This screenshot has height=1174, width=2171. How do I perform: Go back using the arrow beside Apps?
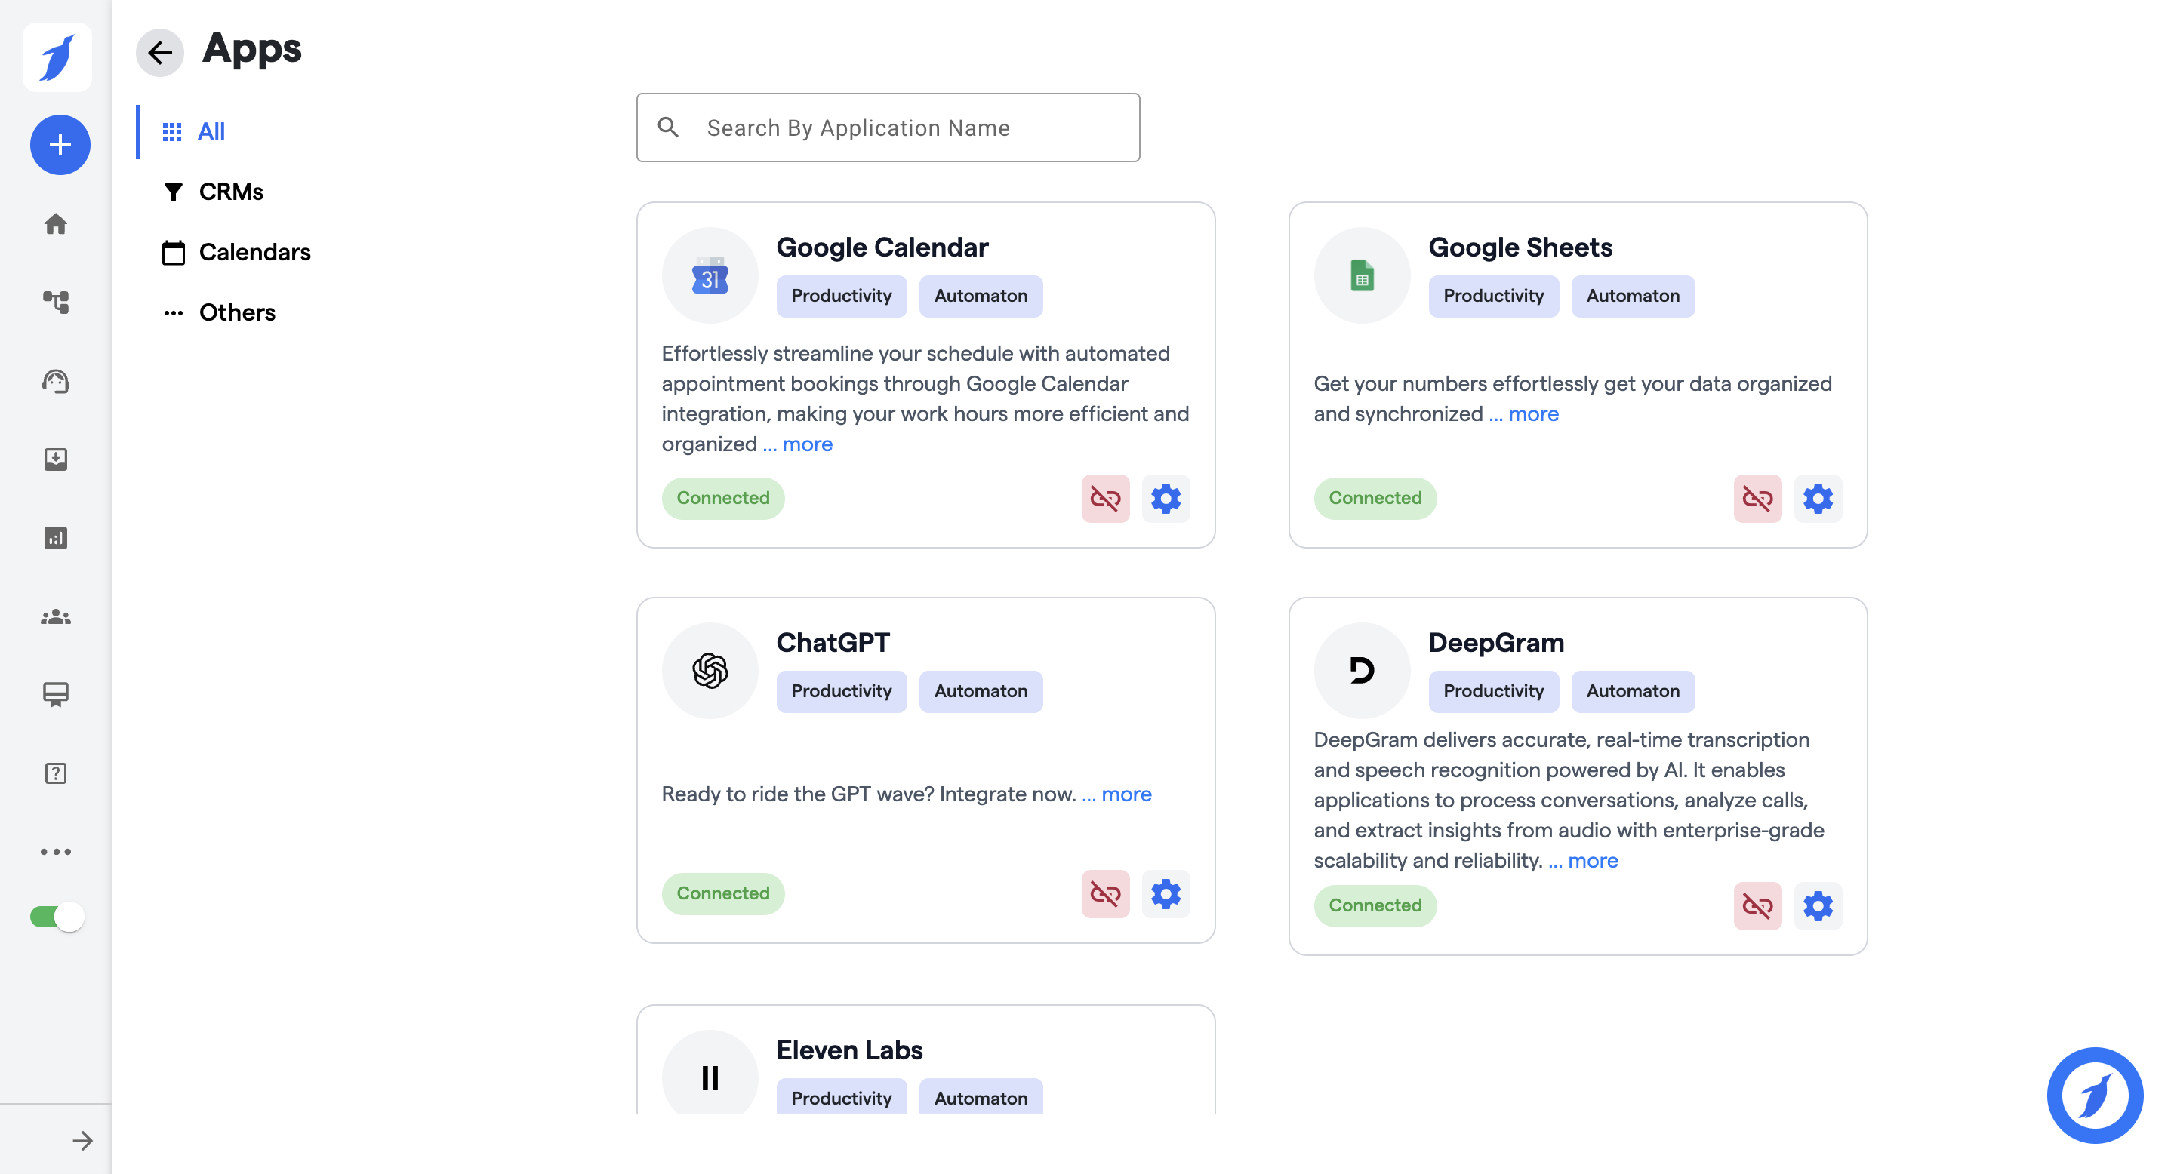pos(159,52)
